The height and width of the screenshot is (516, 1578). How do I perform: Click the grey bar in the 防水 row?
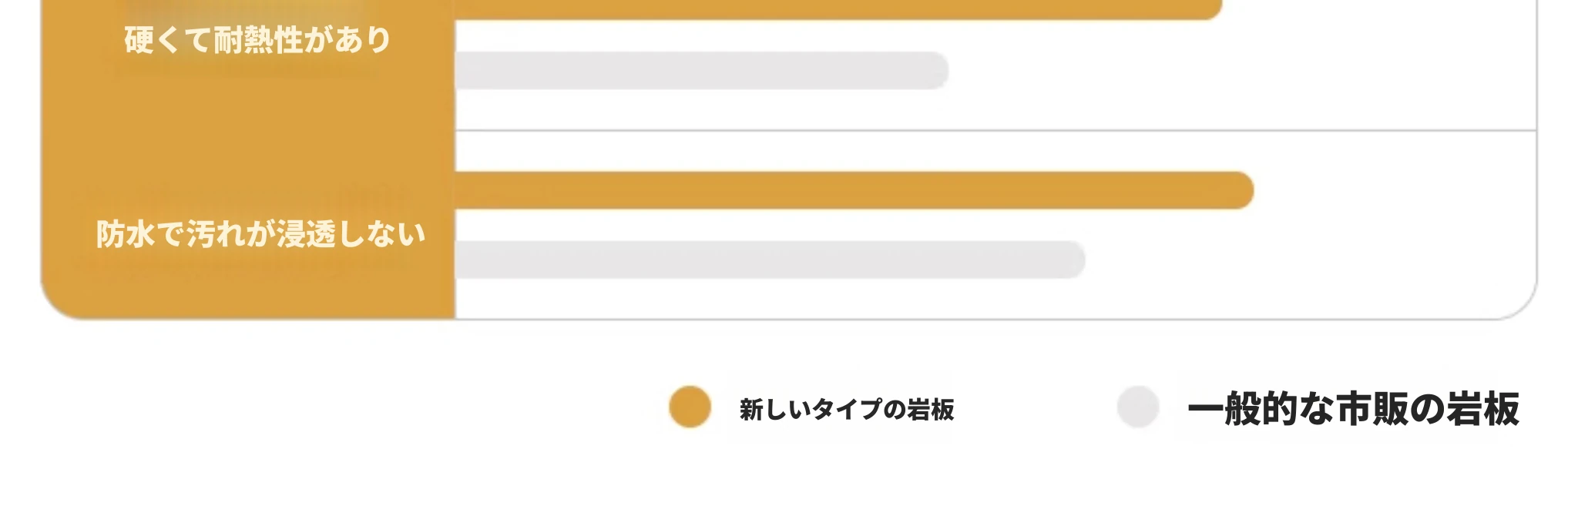click(x=771, y=260)
